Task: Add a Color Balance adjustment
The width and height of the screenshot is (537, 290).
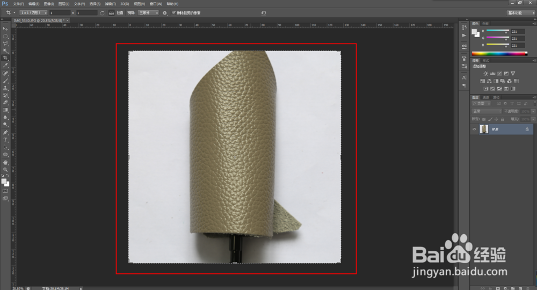Action: click(x=489, y=81)
